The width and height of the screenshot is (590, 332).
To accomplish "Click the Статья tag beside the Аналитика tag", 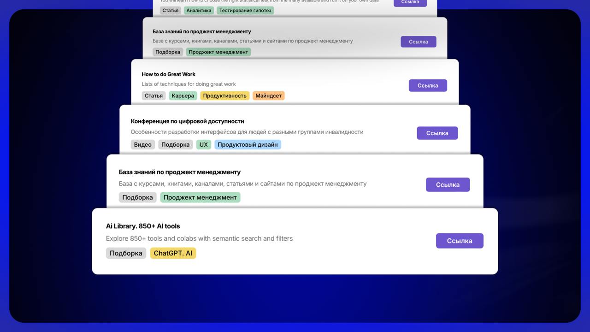I will point(170,10).
